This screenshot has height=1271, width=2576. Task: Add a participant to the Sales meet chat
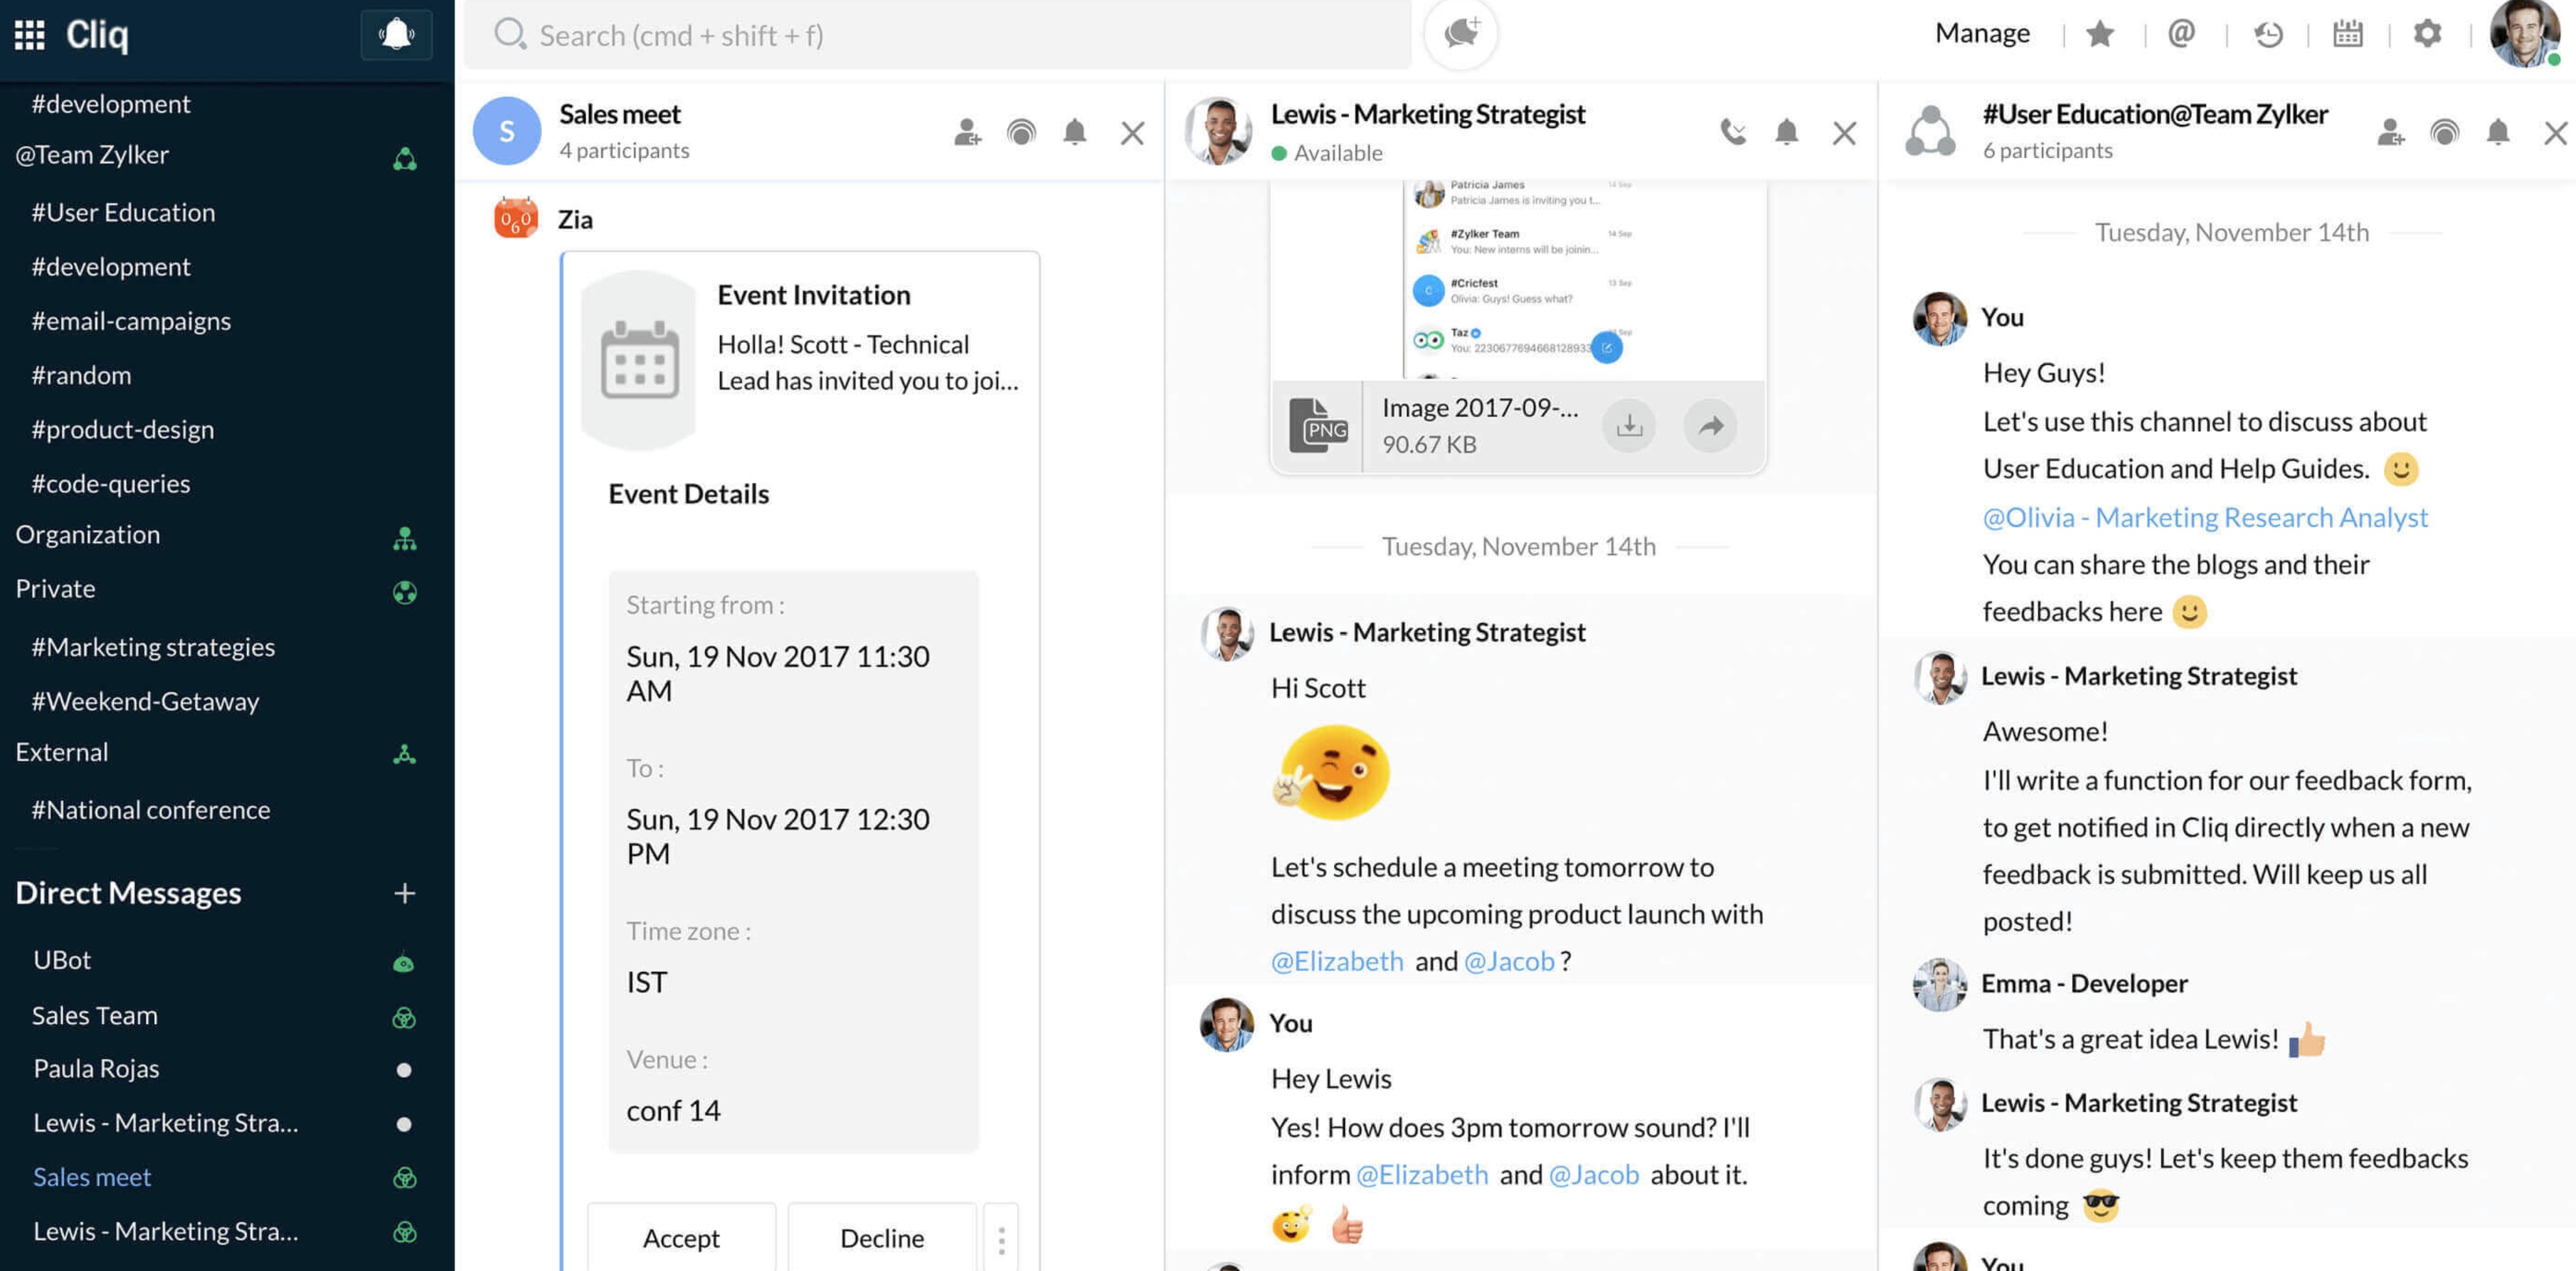[x=967, y=132]
